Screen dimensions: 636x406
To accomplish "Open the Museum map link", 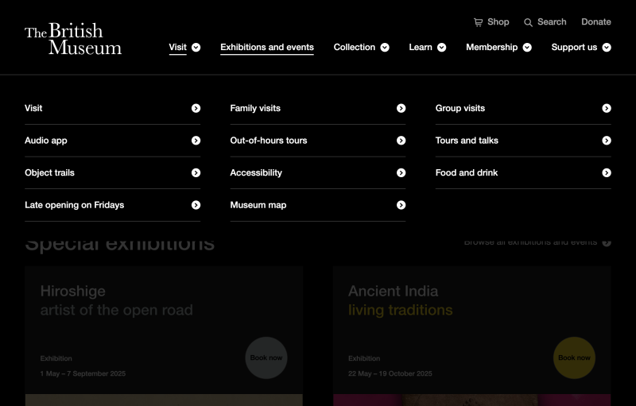I will (258, 206).
